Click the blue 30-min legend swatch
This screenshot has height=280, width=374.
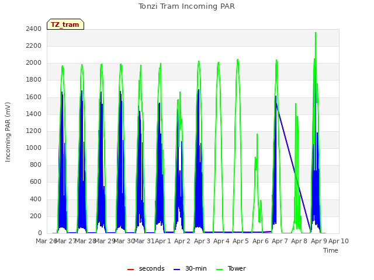point(176,269)
